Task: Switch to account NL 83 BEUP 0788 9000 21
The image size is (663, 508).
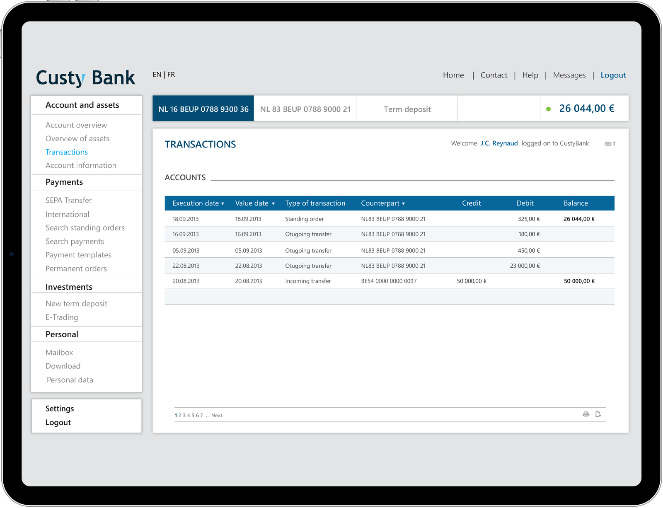Action: pyautogui.click(x=305, y=109)
